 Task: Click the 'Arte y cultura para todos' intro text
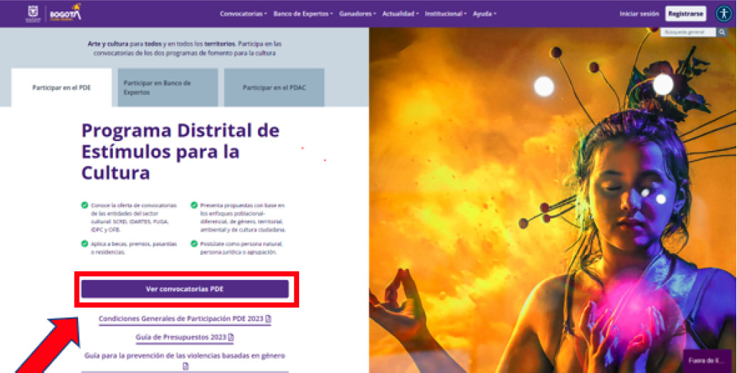click(x=185, y=48)
